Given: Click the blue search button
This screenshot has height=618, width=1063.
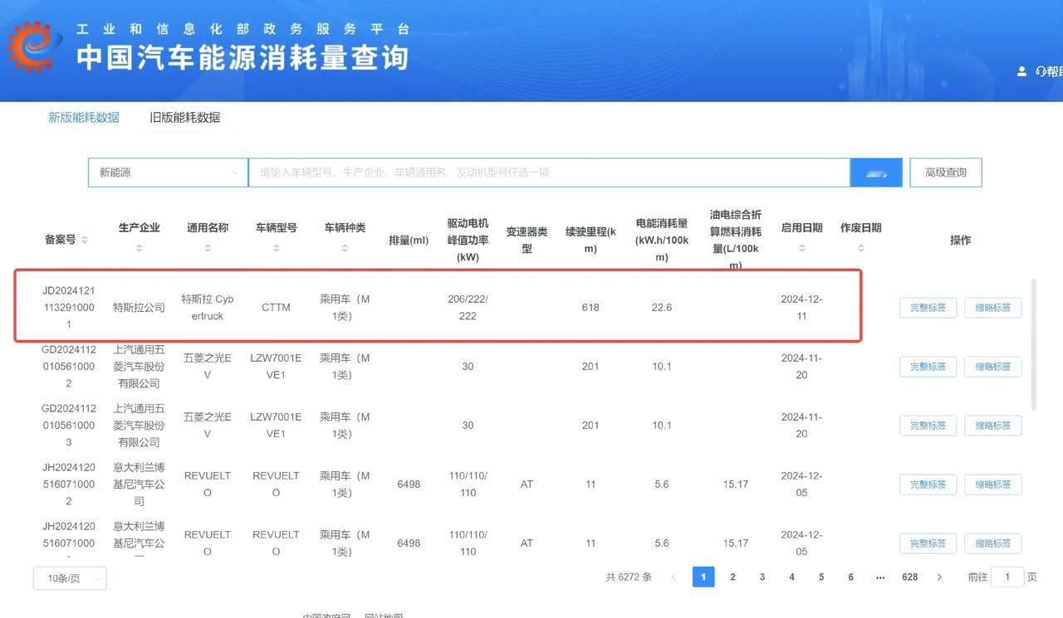Looking at the screenshot, I should (876, 173).
